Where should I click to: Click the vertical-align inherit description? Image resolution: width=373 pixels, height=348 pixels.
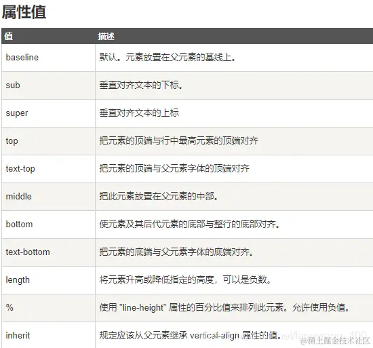(191, 335)
